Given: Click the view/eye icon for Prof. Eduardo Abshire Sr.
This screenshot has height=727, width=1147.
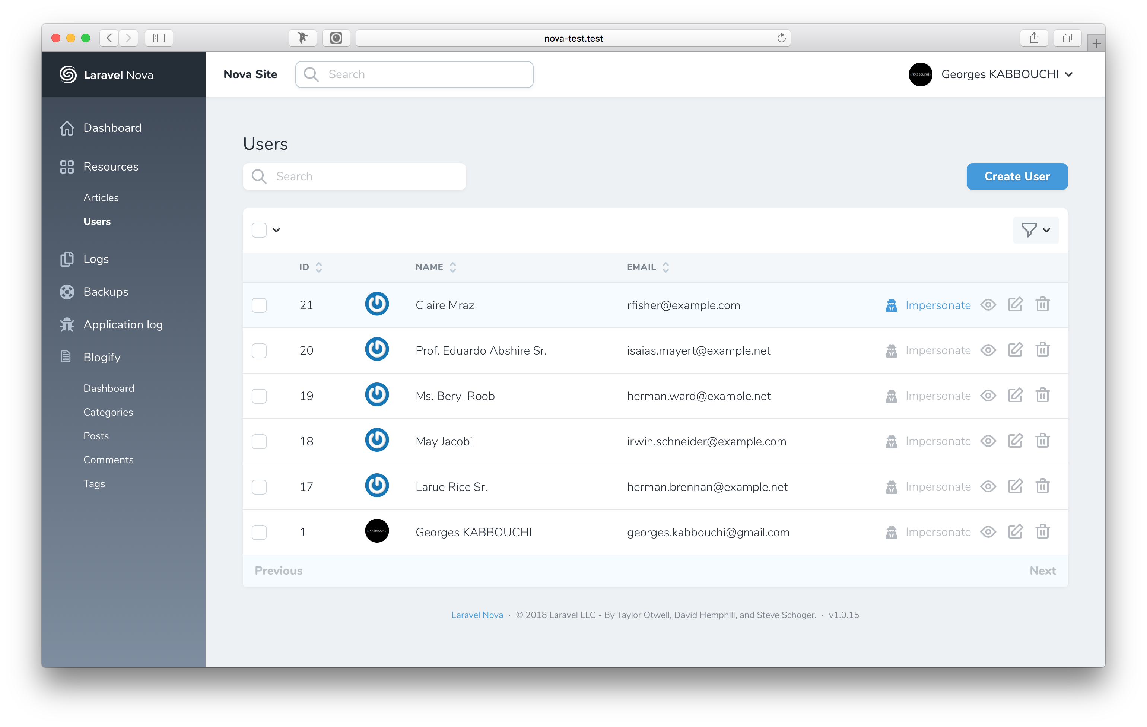Looking at the screenshot, I should [990, 350].
